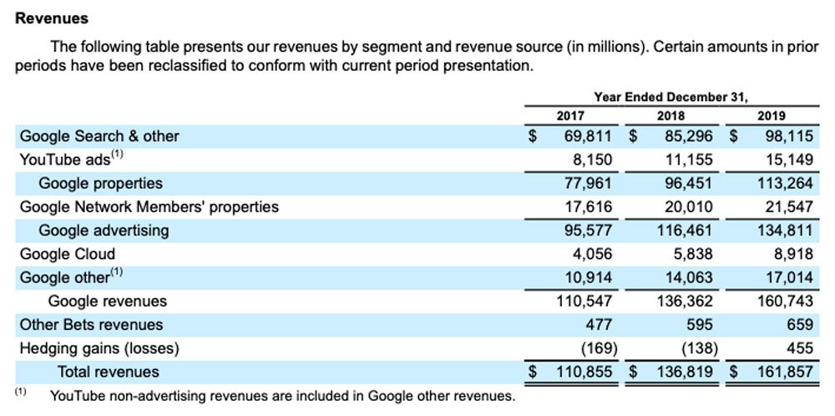
Task: Select the Google Search & other row label
Action: pos(99,136)
